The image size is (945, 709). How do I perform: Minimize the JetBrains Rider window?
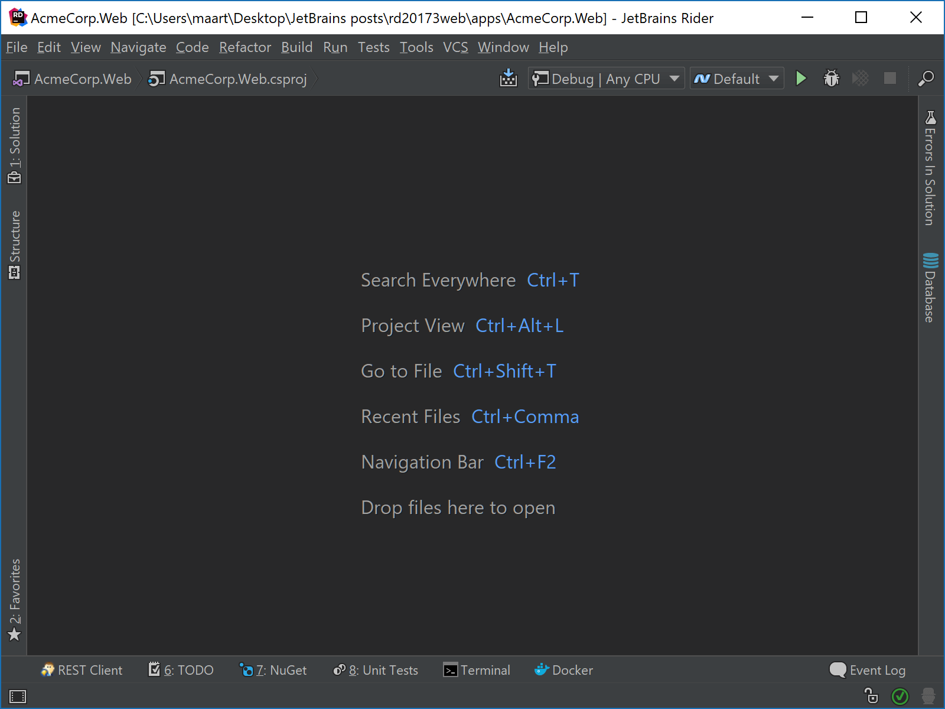pos(807,18)
